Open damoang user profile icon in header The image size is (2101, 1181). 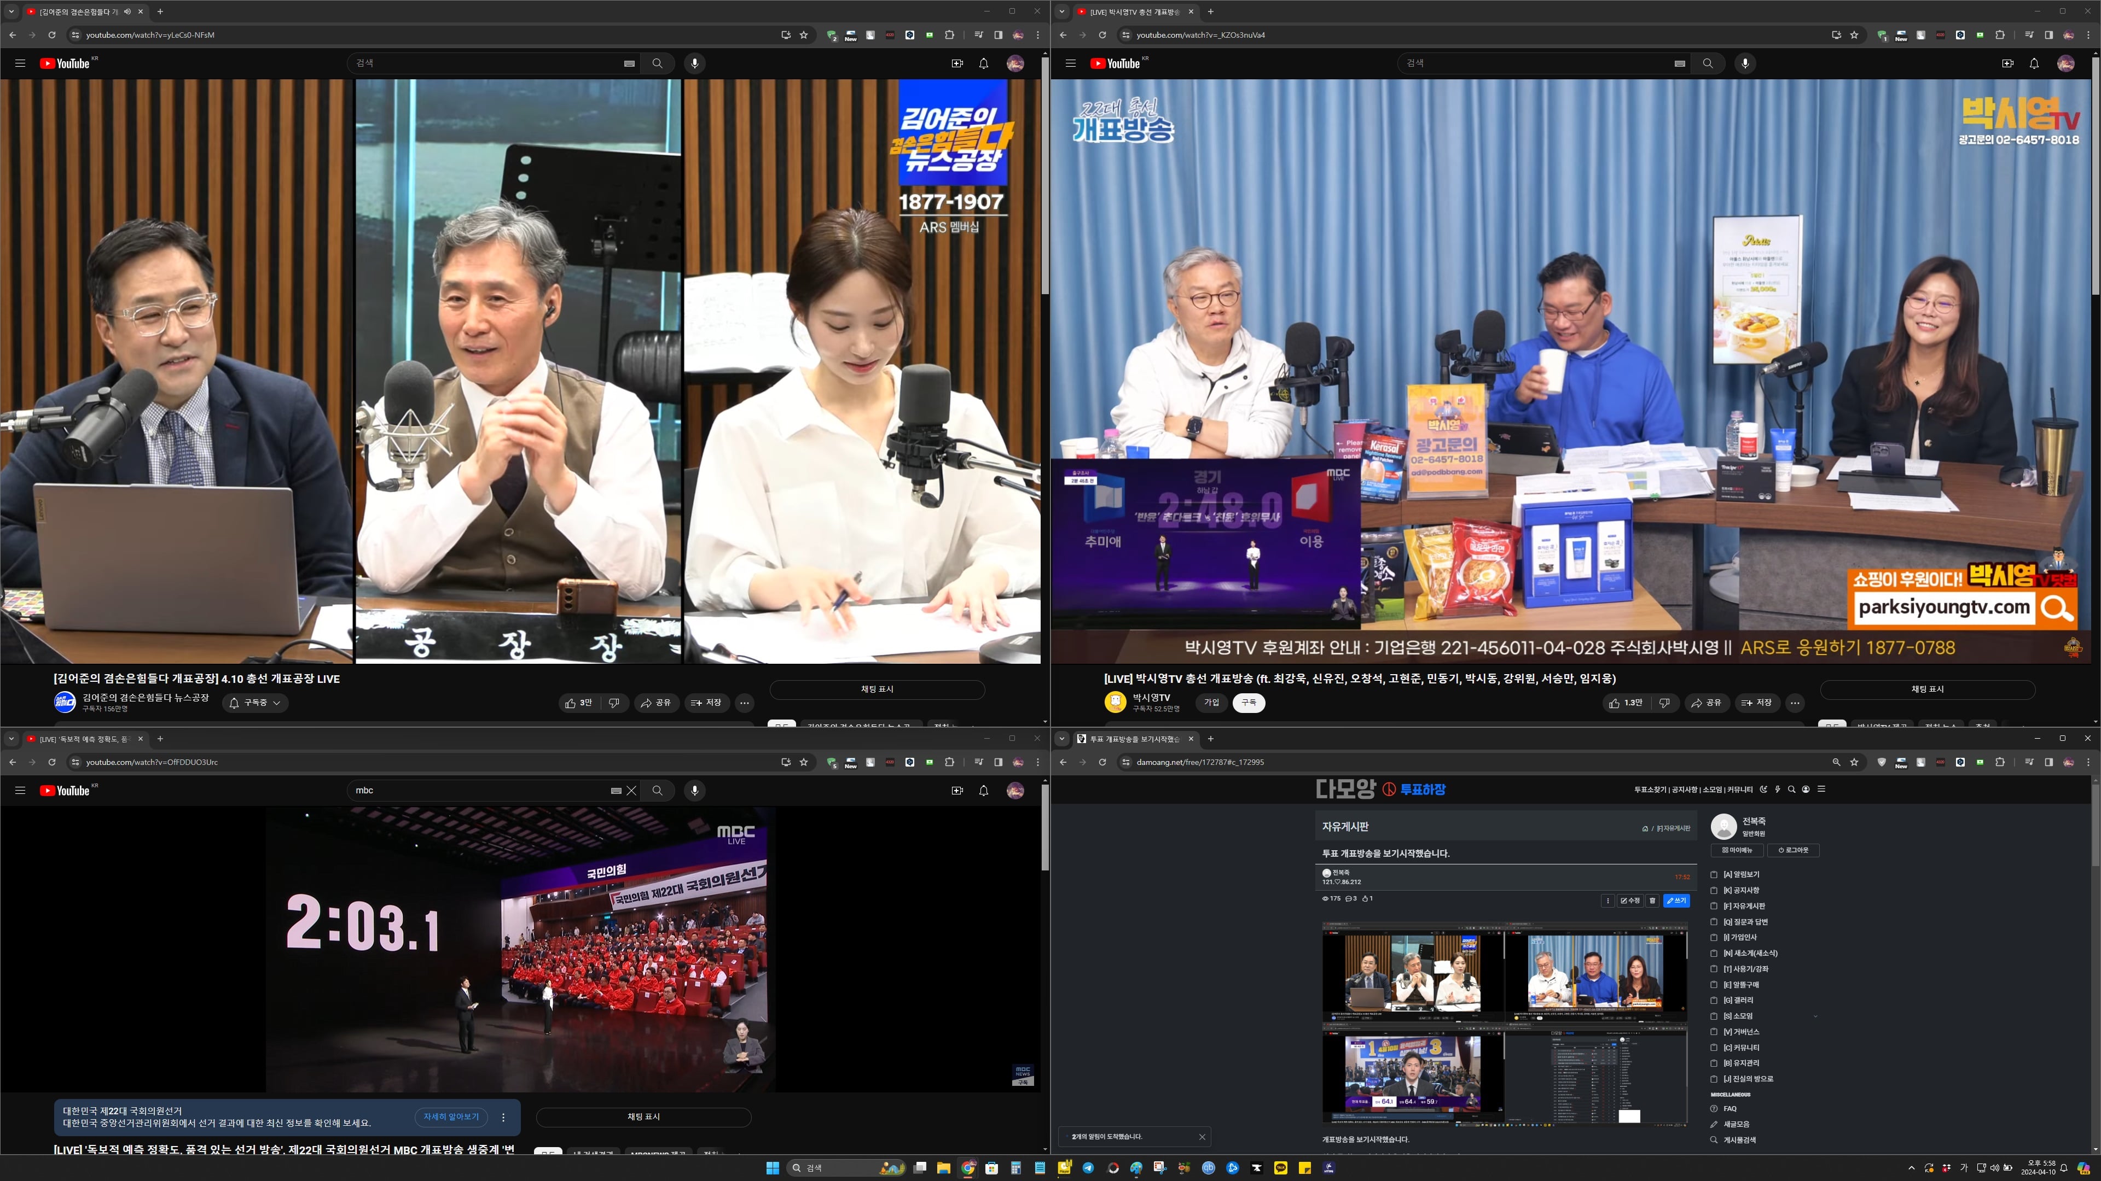click(x=1806, y=789)
